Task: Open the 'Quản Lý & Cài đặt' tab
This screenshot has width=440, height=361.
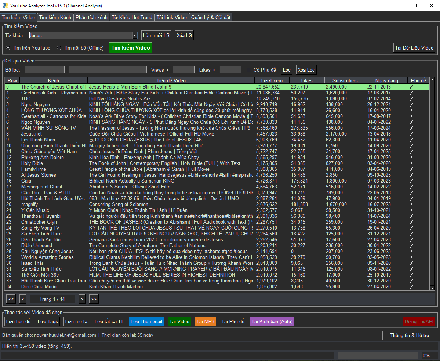Action: 211,17
